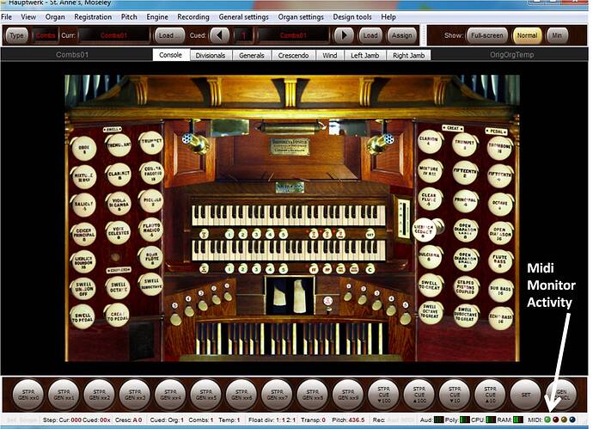The width and height of the screenshot is (593, 429).
Task: Click the Poly meter in status bar
Action: tap(465, 420)
